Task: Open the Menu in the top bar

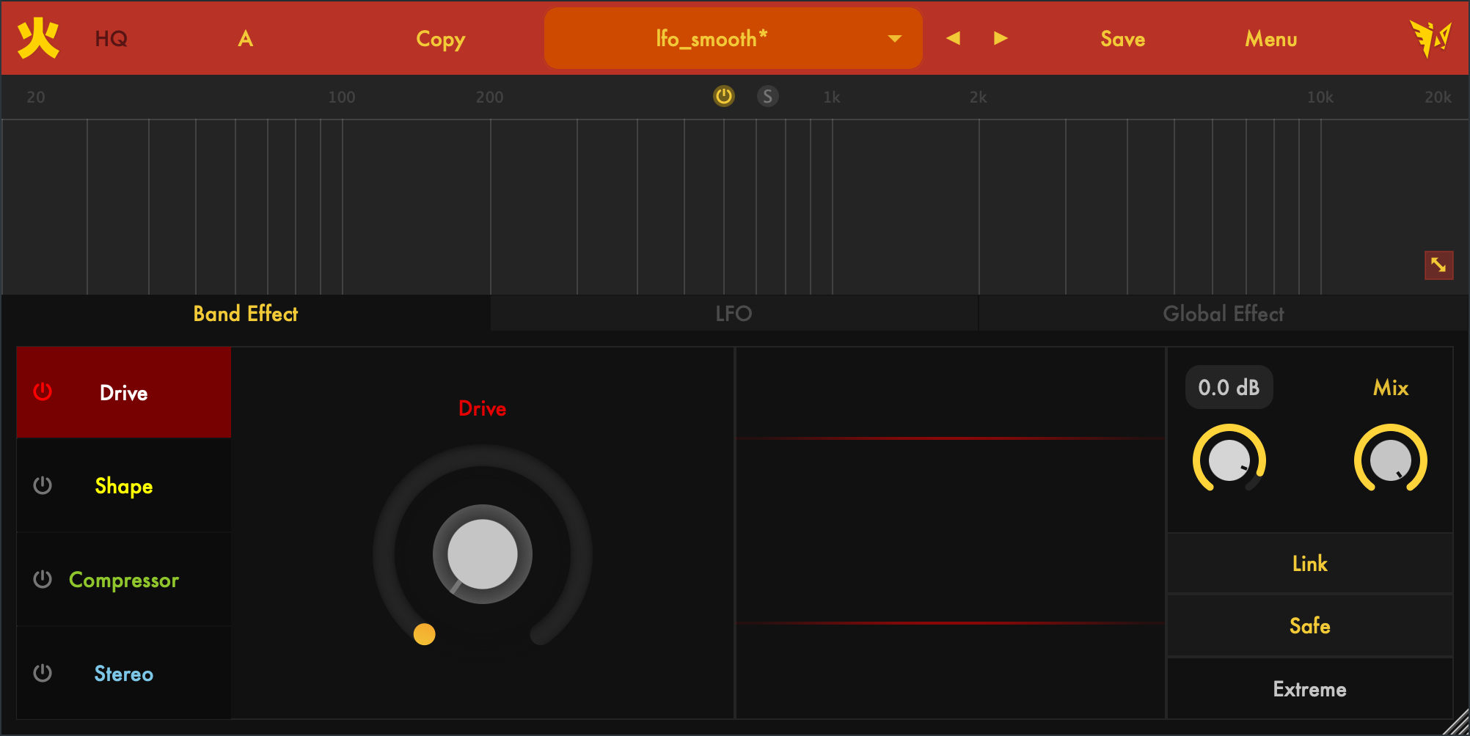Action: coord(1270,39)
